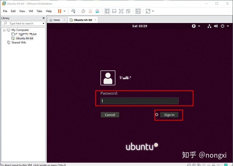
Task: Open the VM menu
Action: 31,11
